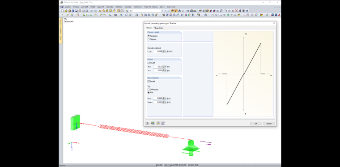This screenshot has width=340, height=167.
Task: Click the first Prokluz 0.000 input field
Action: (157, 67)
